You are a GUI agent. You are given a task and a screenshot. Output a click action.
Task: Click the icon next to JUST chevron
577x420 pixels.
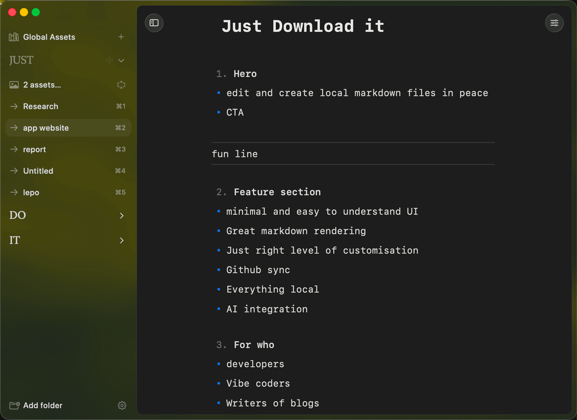[109, 60]
